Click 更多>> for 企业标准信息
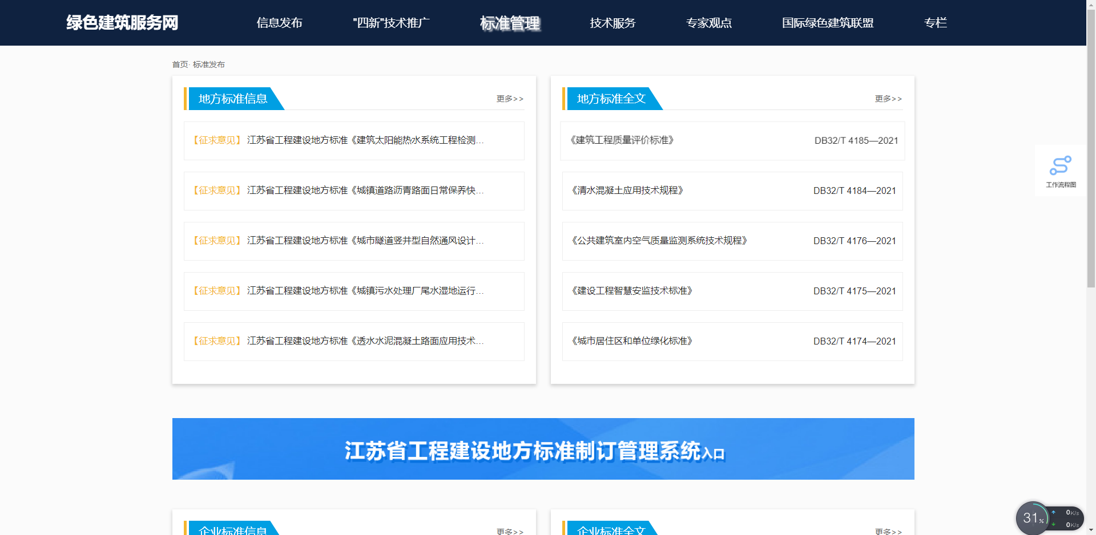Image resolution: width=1096 pixels, height=535 pixels. [510, 531]
